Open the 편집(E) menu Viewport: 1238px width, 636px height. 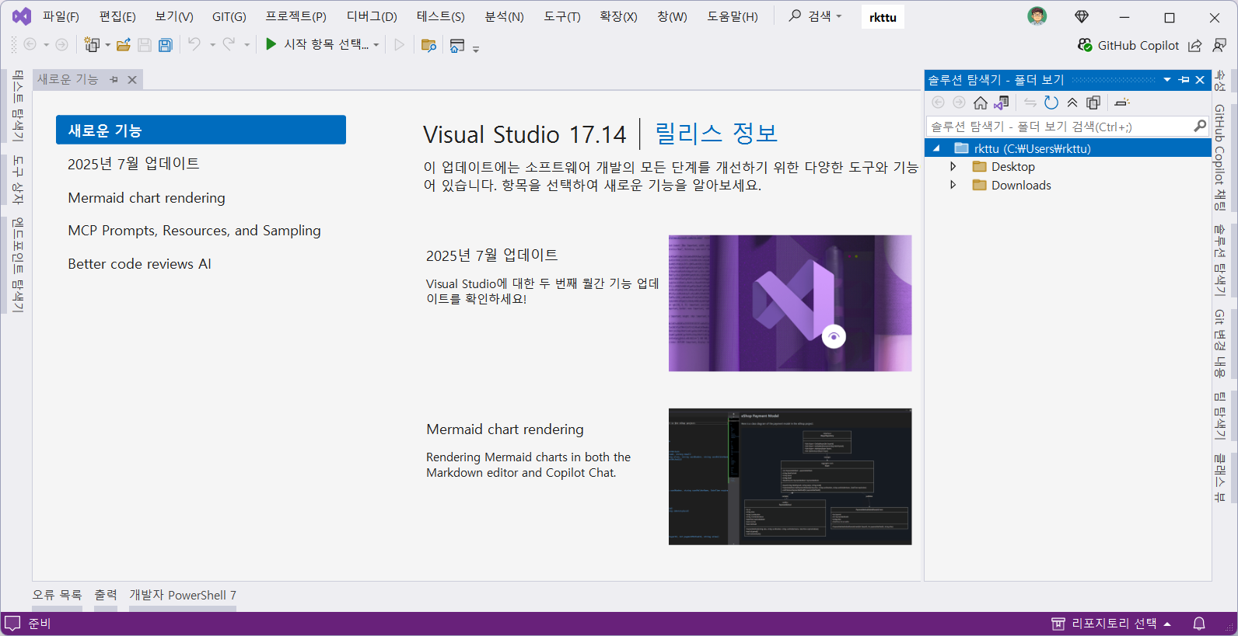[117, 16]
